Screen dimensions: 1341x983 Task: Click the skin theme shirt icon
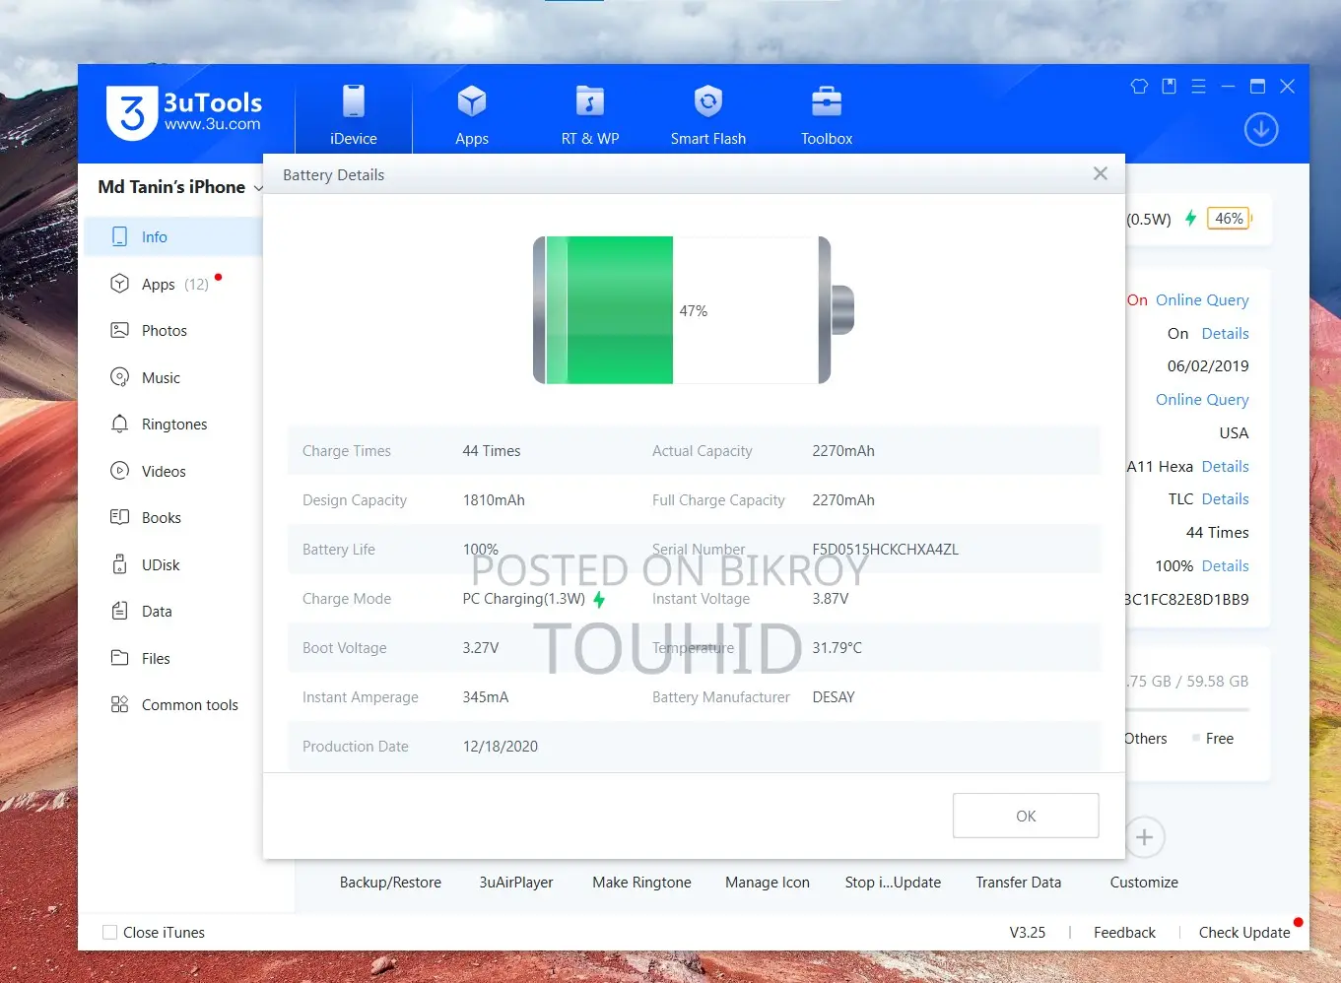(1139, 87)
